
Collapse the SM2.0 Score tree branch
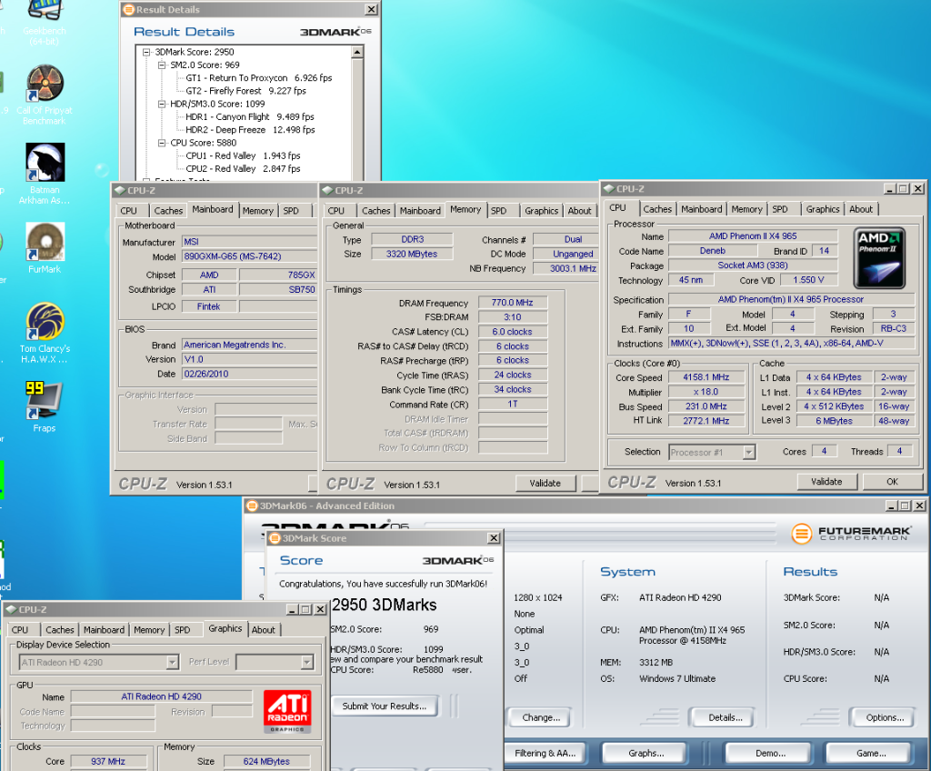(x=162, y=65)
